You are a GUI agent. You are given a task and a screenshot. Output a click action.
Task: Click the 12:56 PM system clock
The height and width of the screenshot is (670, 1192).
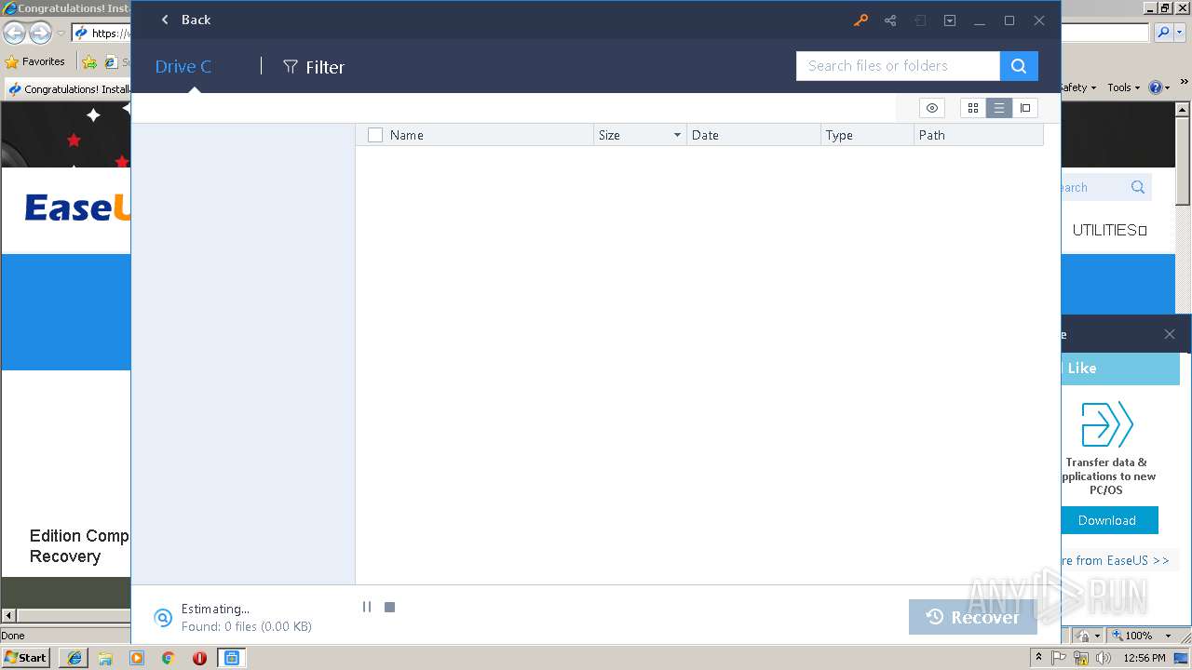(x=1145, y=658)
